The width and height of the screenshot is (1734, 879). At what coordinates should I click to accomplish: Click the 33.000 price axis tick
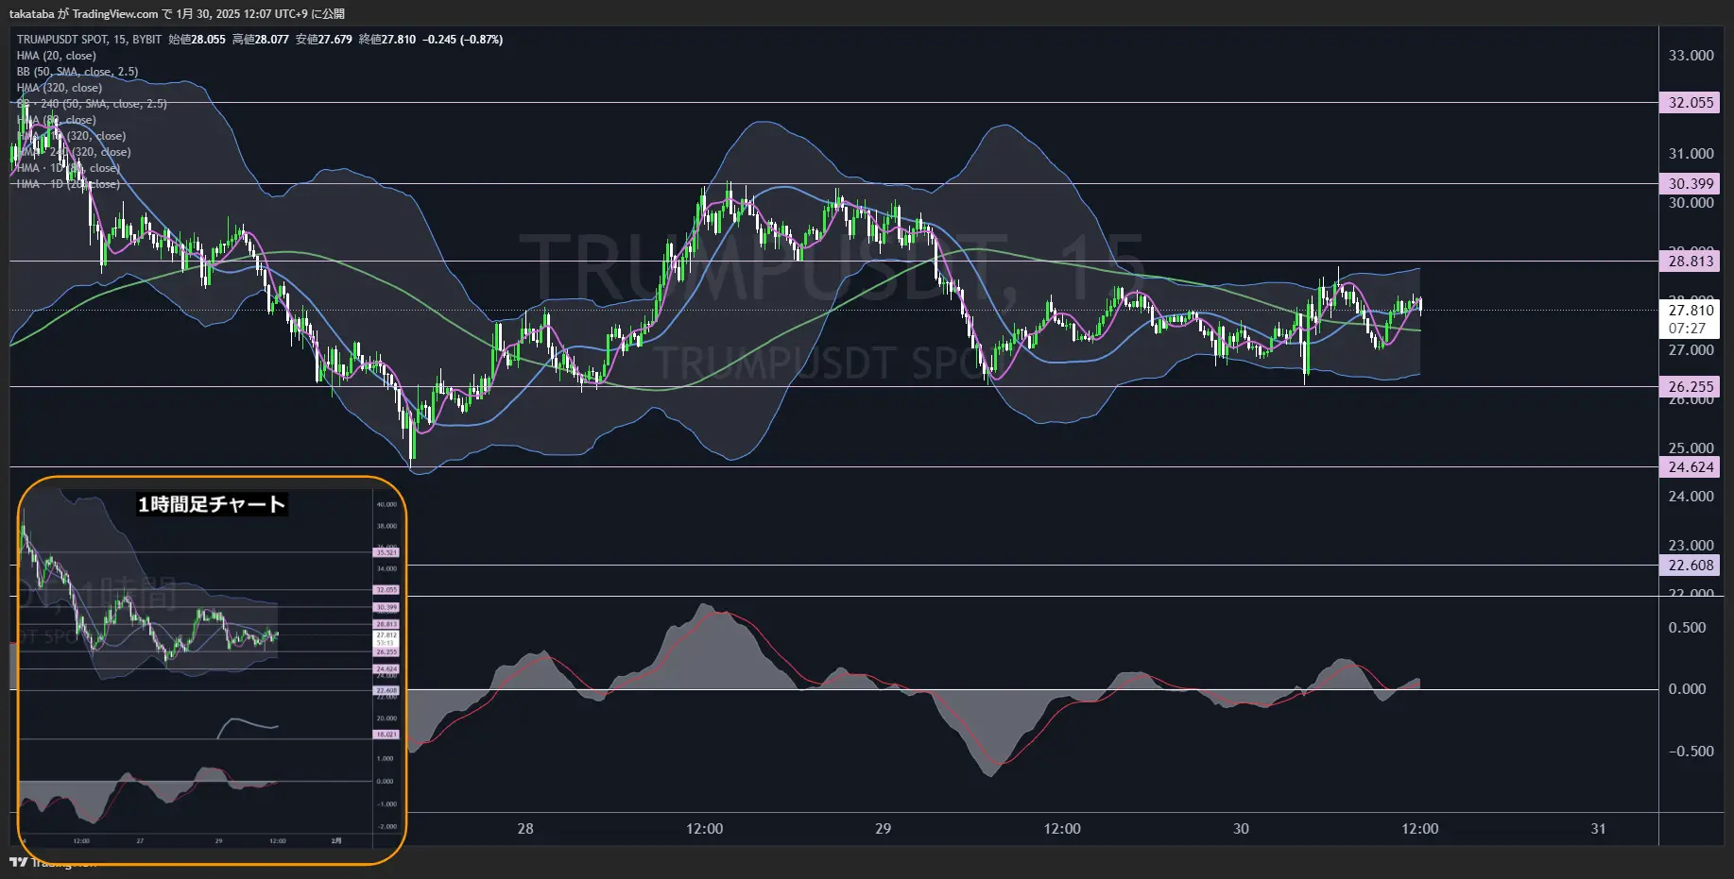1691,56
